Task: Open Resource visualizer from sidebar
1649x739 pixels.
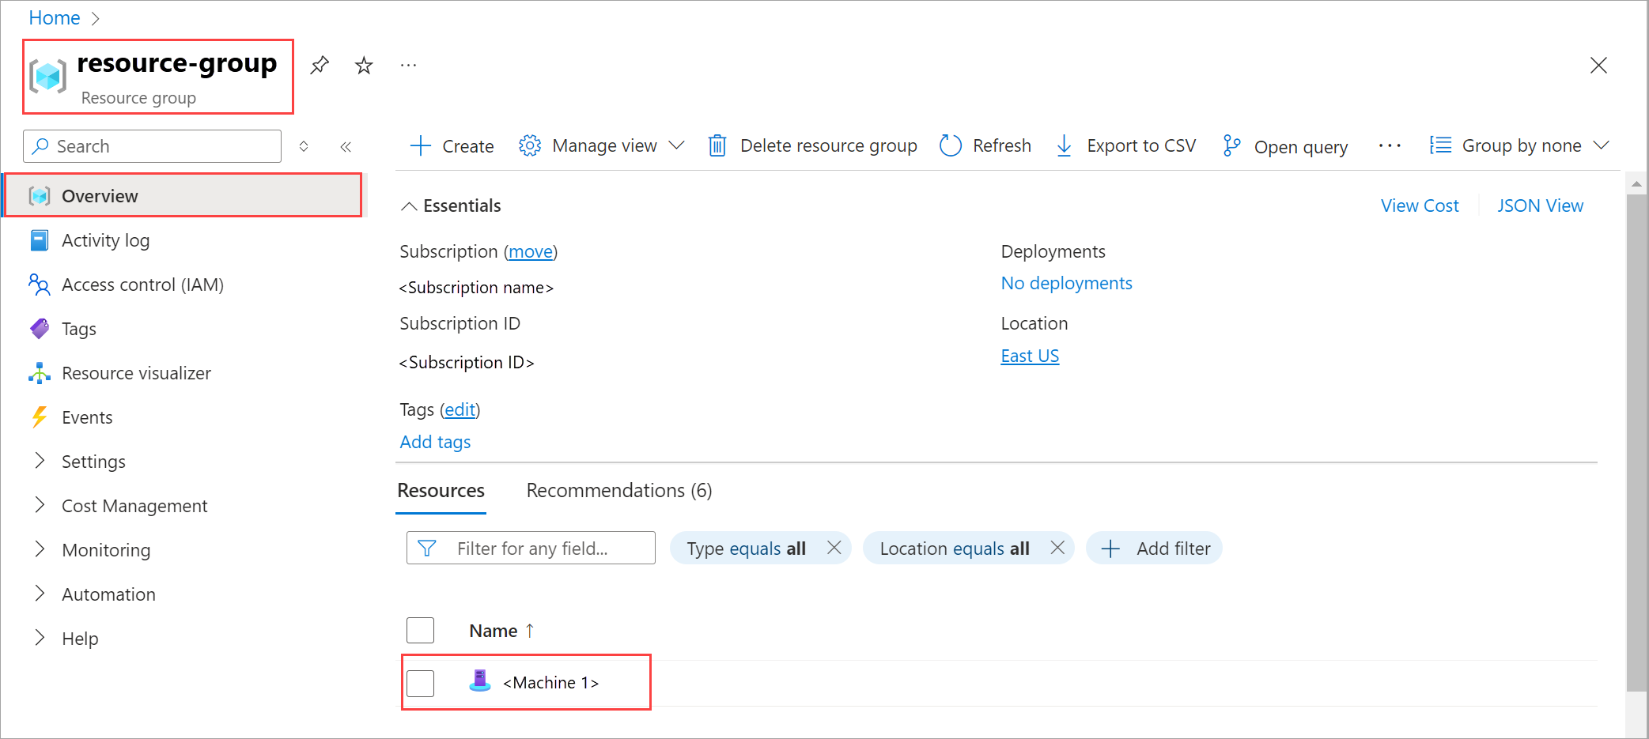Action: (136, 373)
